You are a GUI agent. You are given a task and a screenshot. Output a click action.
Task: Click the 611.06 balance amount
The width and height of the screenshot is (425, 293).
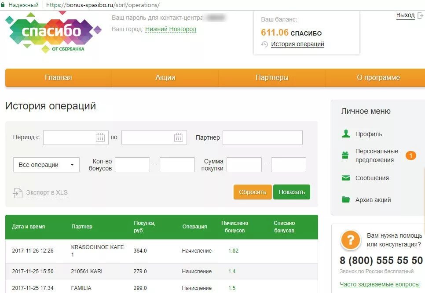click(x=275, y=33)
